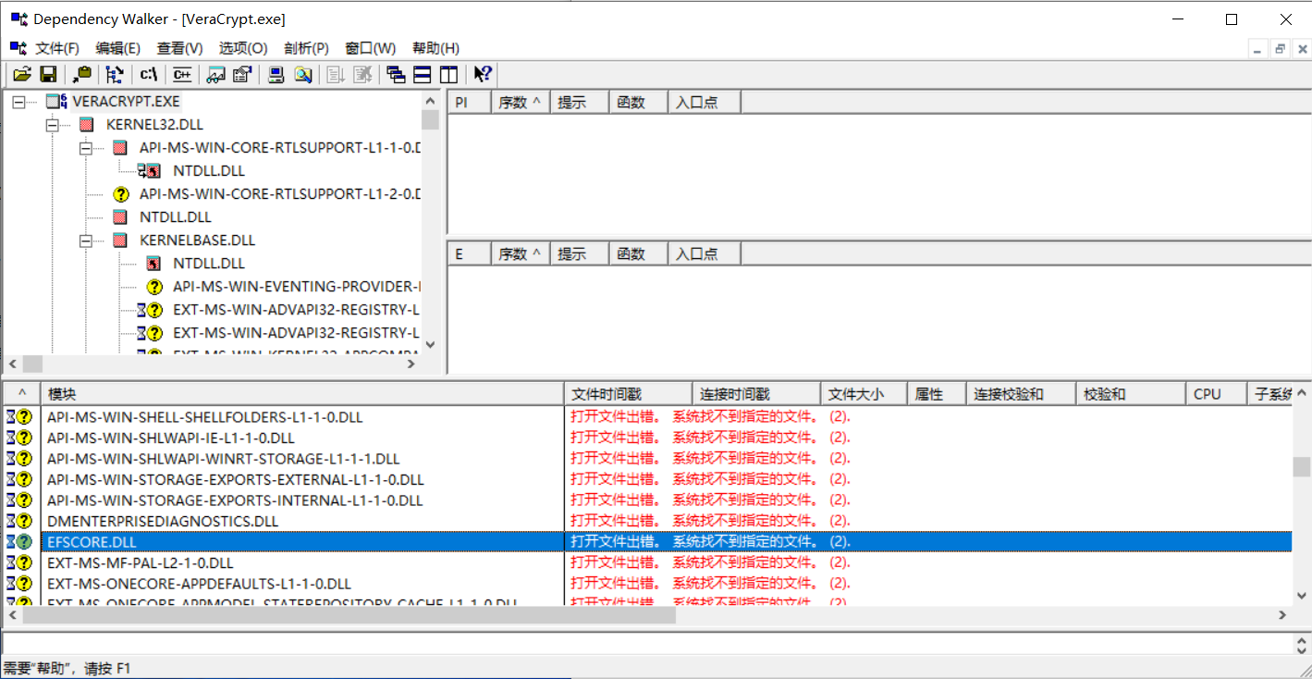The height and width of the screenshot is (679, 1312).
Task: Sort by PI column in imports pane
Action: [469, 102]
